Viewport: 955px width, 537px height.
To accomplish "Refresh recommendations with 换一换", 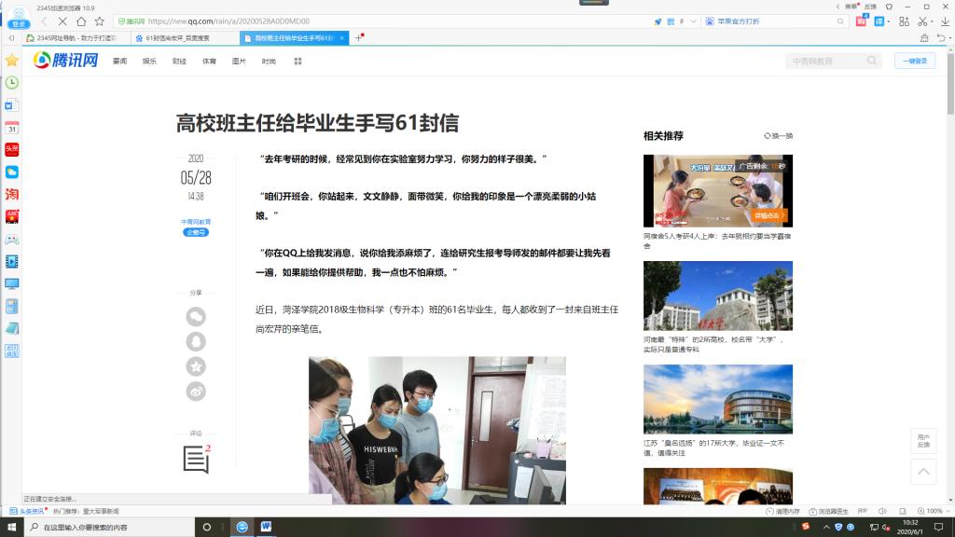I will point(779,136).
